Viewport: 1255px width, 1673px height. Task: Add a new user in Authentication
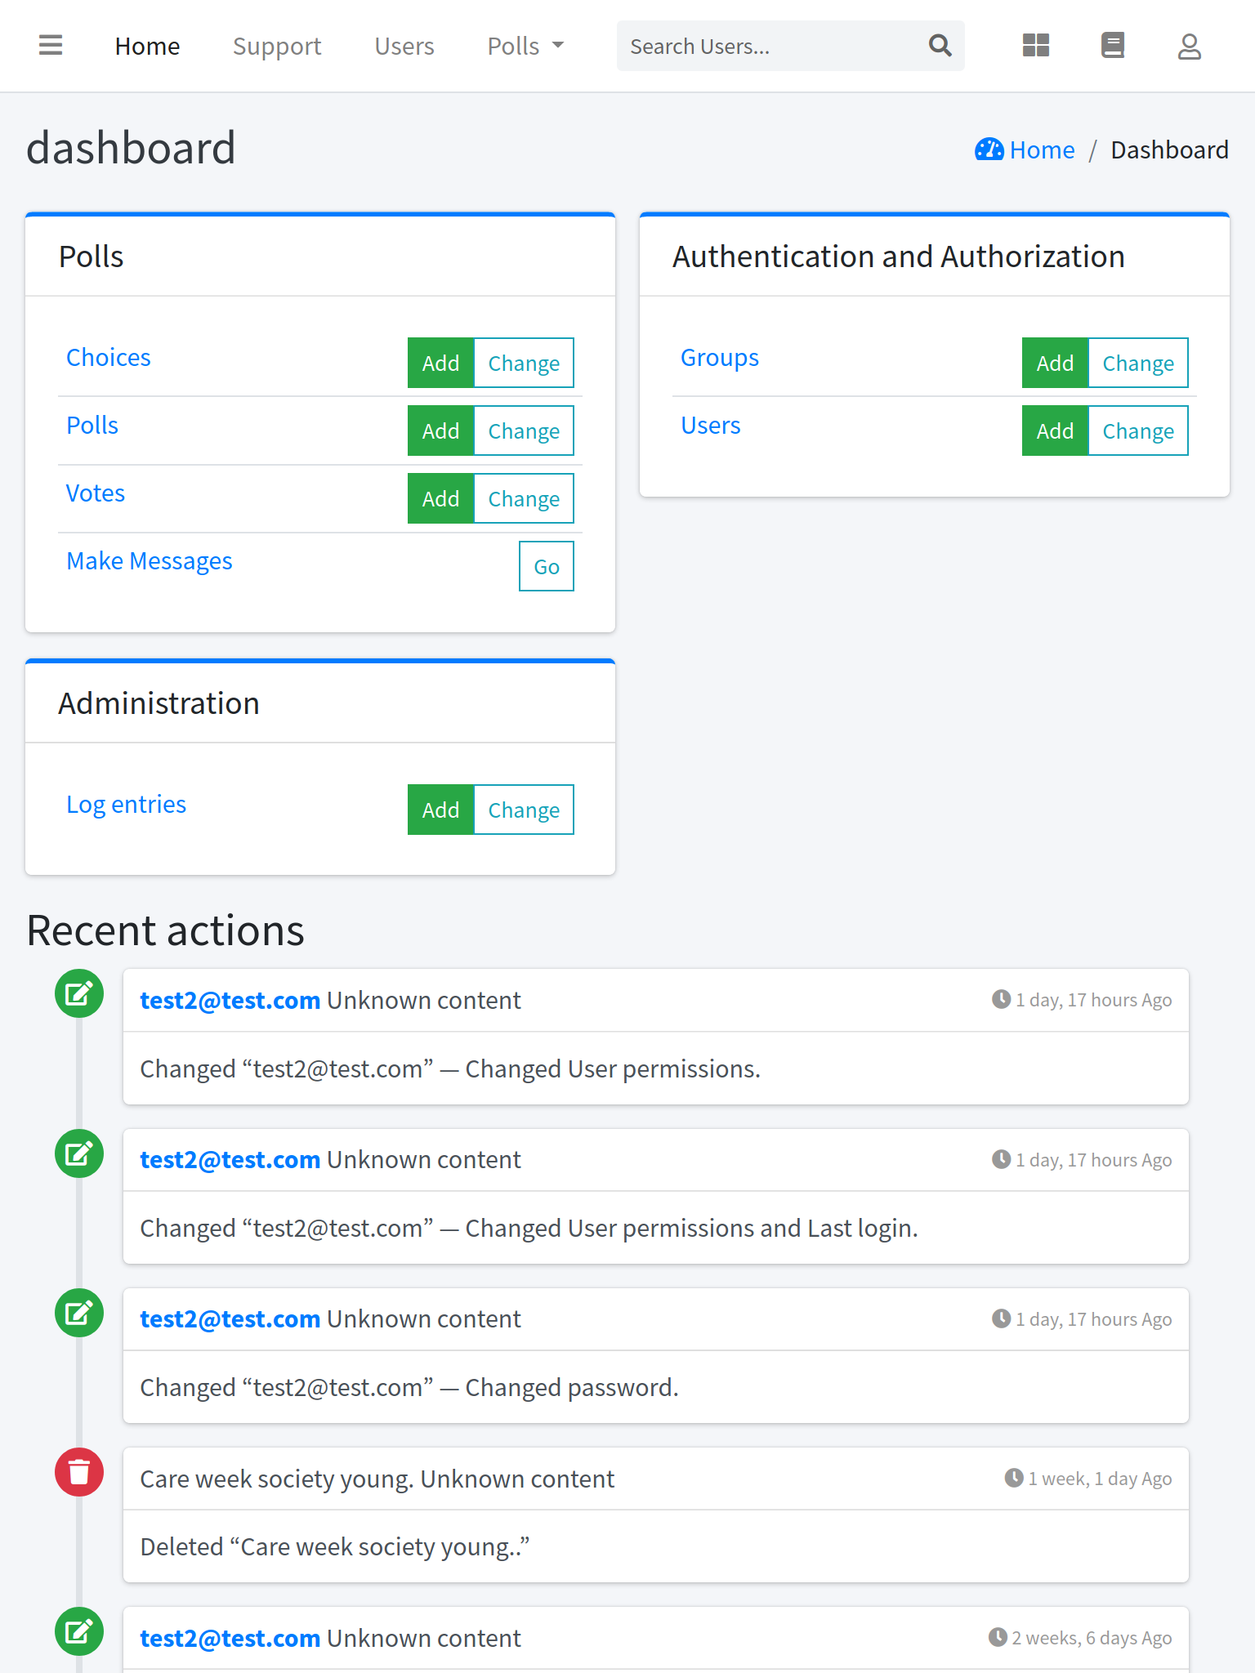1055,431
